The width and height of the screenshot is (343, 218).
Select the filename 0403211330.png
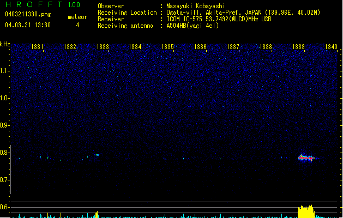28,14
